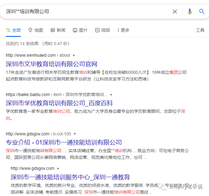Open 深圳市文华教育培训有限公司官网 result

[52, 64]
